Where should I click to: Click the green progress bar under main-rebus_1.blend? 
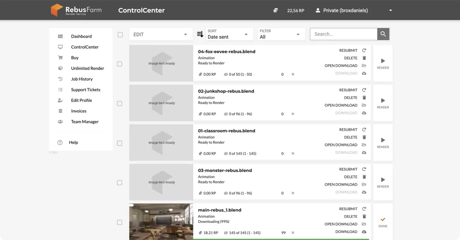coord(281,239)
